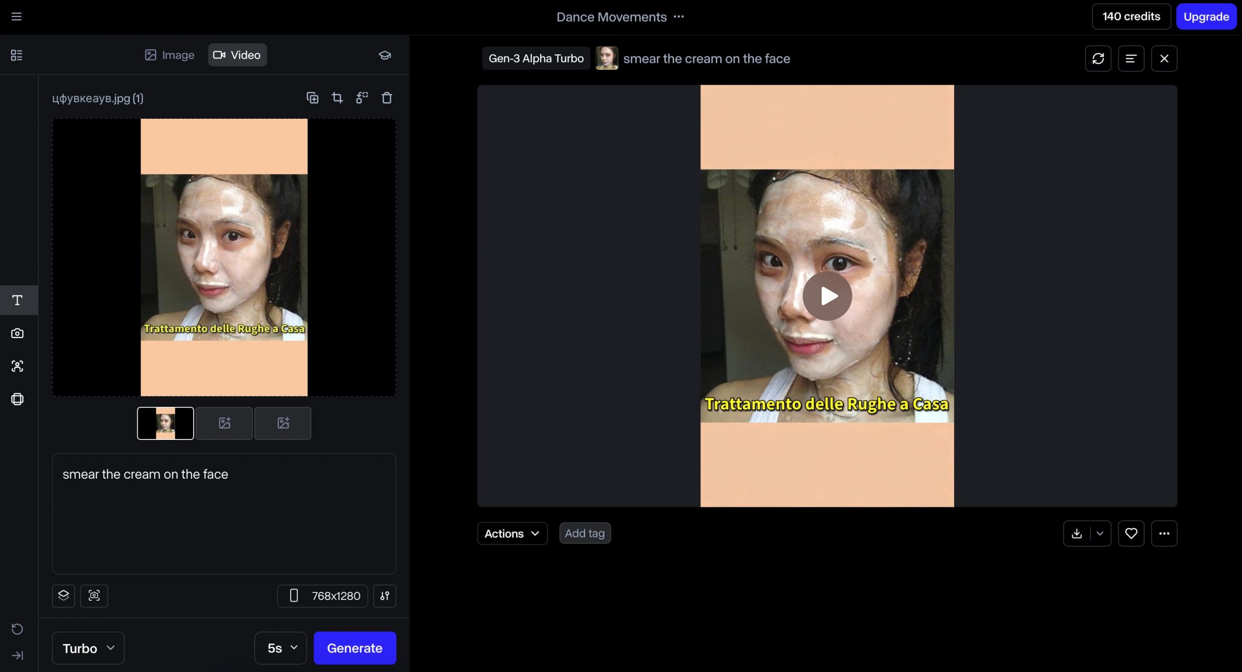Select the Text prompt tool
The width and height of the screenshot is (1242, 672).
coord(17,300)
